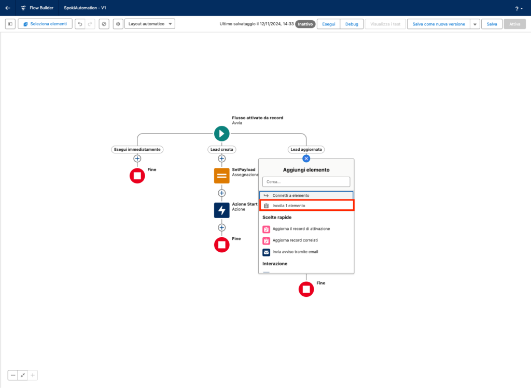
Task: Add element under Esegui immediatamente path
Action: pos(137,159)
